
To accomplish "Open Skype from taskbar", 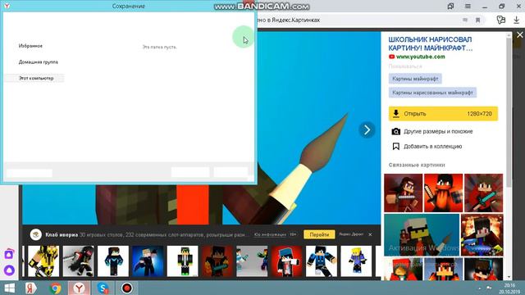I will click(x=103, y=288).
